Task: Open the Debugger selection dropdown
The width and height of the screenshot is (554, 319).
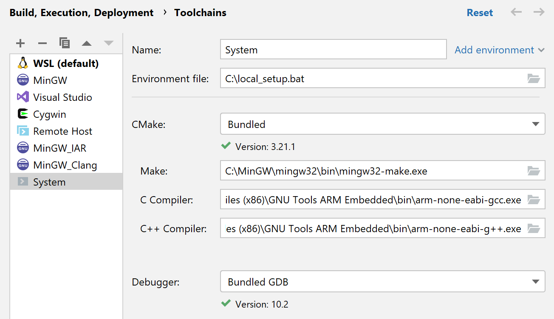Action: [x=535, y=281]
